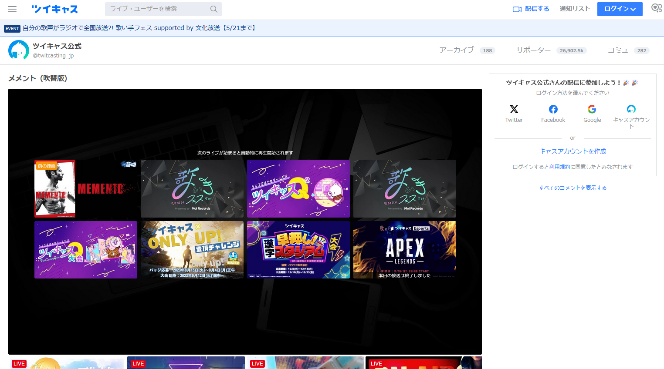Viewport: 664px width, 369px height.
Task: Click the ツイキャス公式 profile avatar
Action: coord(19,50)
